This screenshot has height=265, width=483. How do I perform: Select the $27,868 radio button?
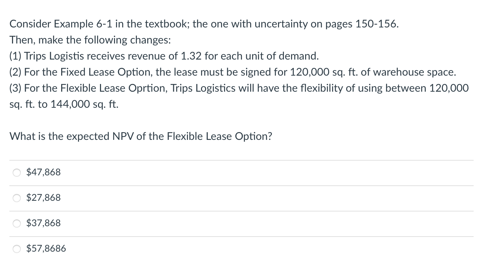coord(16,198)
